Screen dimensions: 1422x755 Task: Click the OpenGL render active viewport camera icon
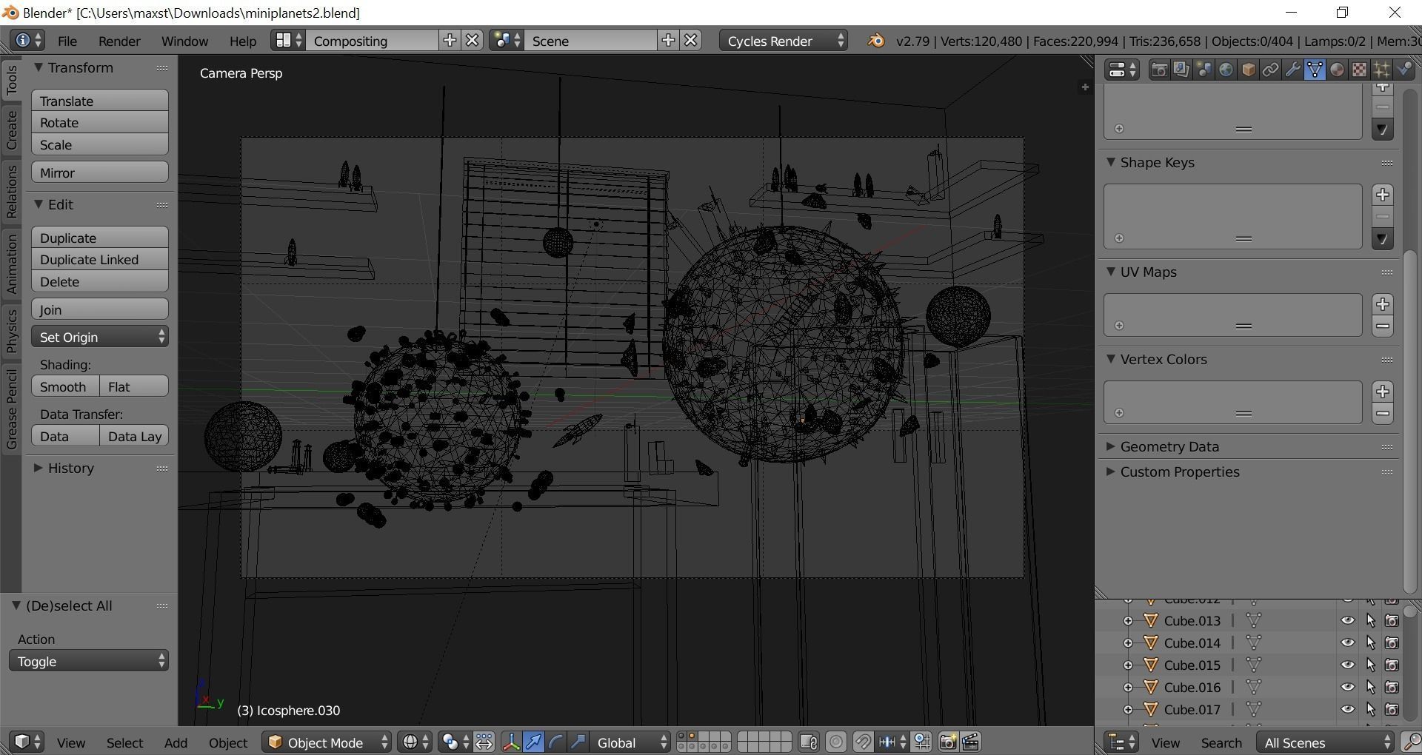(947, 742)
